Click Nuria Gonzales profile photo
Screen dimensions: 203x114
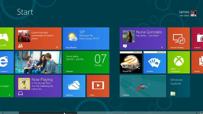pyautogui.click(x=128, y=36)
